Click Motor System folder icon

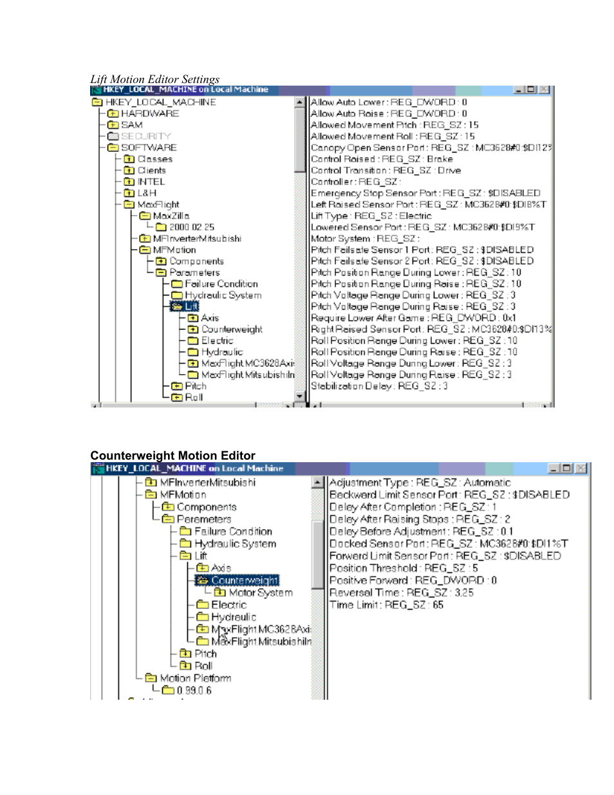[220, 592]
